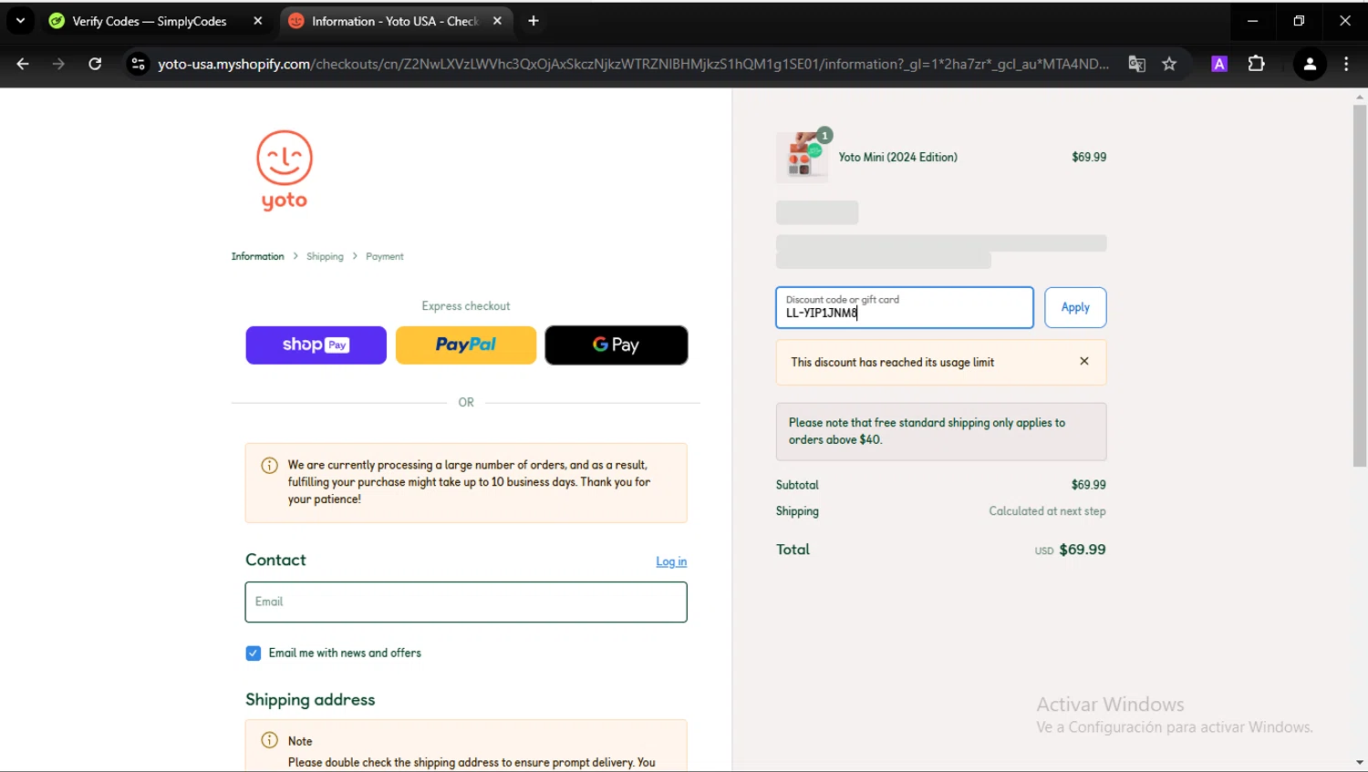The width and height of the screenshot is (1368, 772).
Task: Open the translate page icon
Action: pos(1136,64)
